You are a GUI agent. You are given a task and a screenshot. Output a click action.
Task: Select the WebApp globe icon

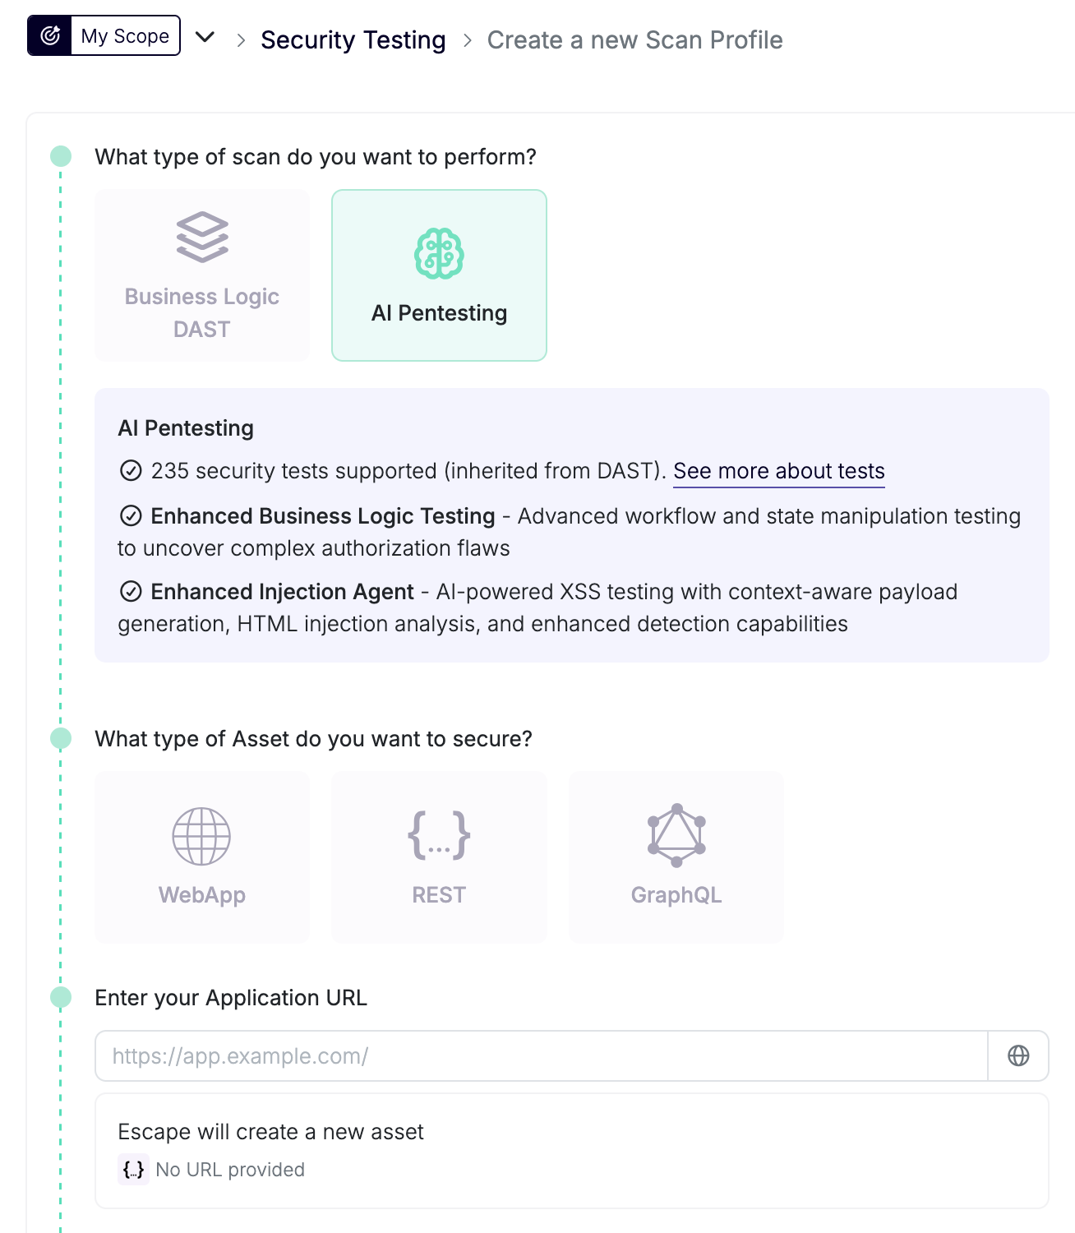click(x=201, y=836)
